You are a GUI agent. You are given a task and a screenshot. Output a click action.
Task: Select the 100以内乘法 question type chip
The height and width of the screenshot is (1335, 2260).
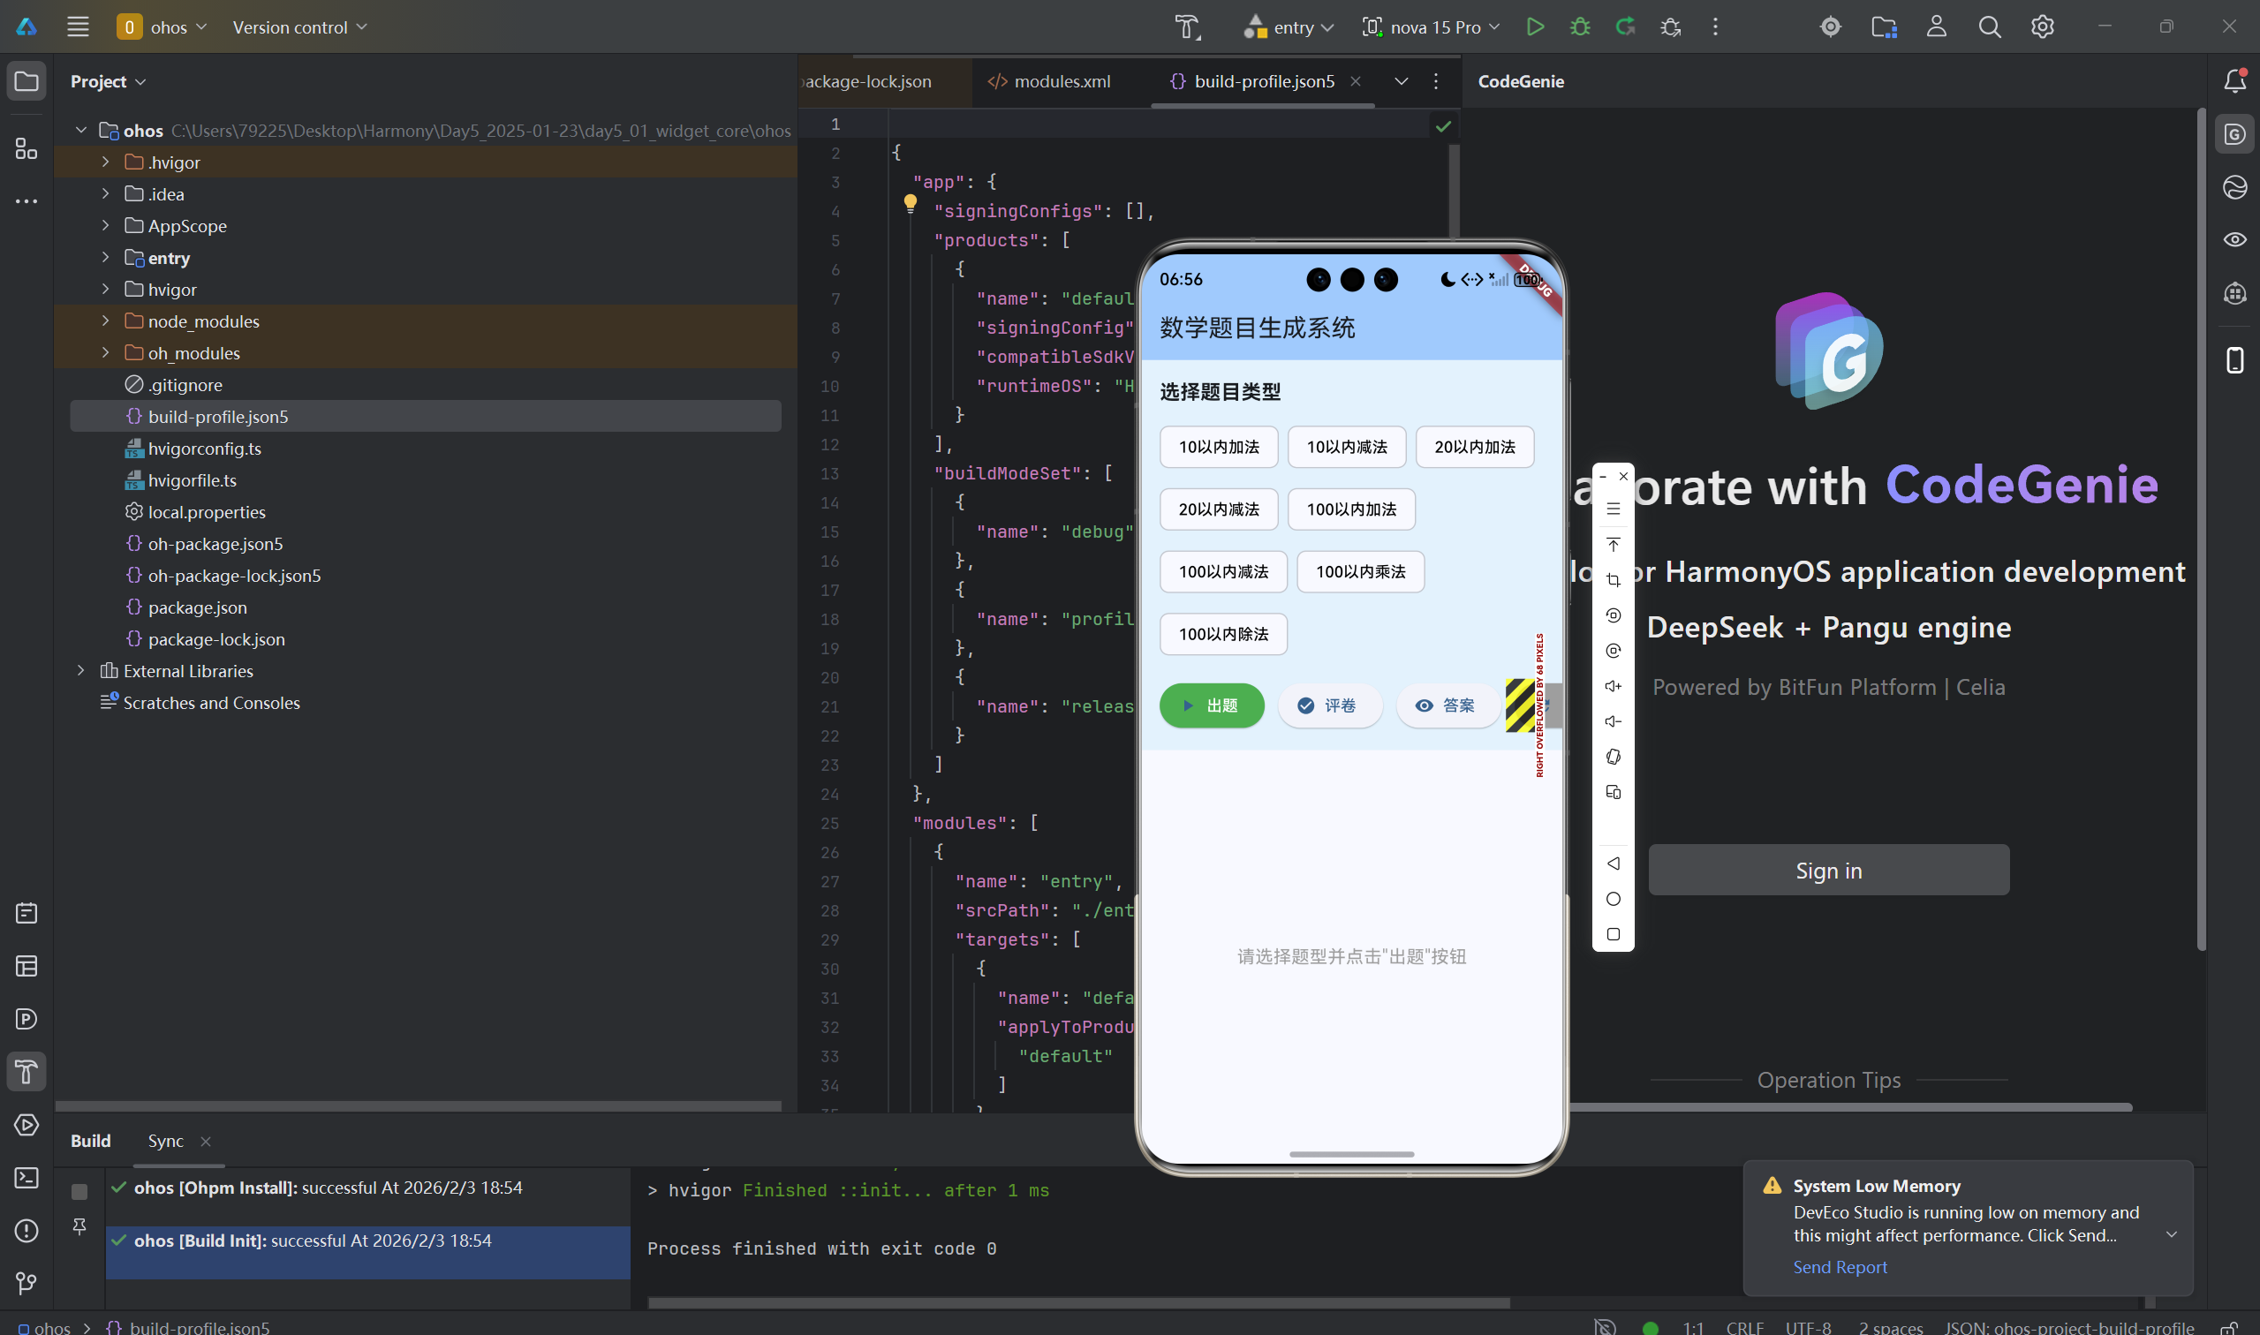click(x=1360, y=572)
